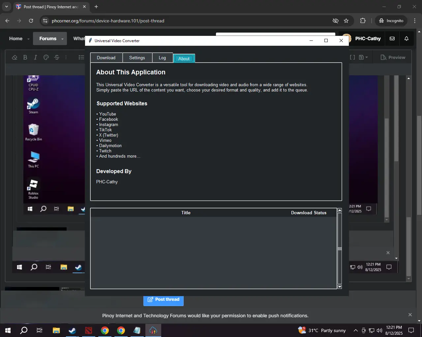
Task: Open Steam from the bottom taskbar
Action: pos(72,330)
